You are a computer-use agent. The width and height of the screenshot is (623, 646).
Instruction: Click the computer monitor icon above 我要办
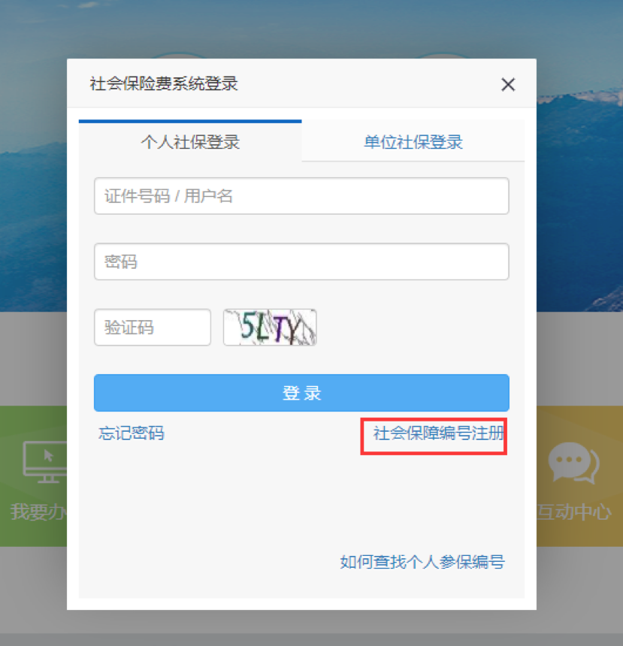click(x=45, y=462)
